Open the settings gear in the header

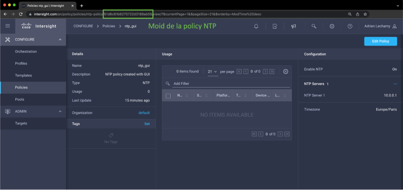point(332,26)
